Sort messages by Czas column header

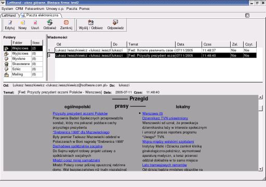(x=216, y=44)
